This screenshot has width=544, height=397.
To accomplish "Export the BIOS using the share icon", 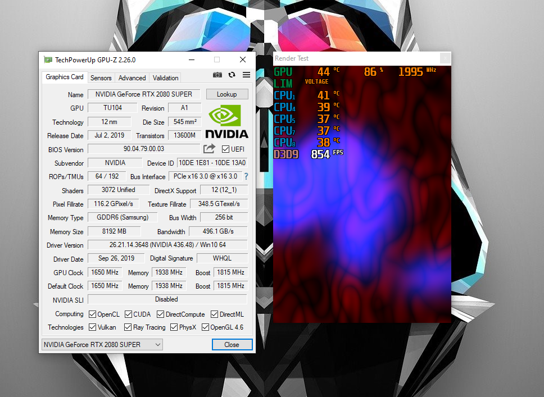I will (x=208, y=148).
